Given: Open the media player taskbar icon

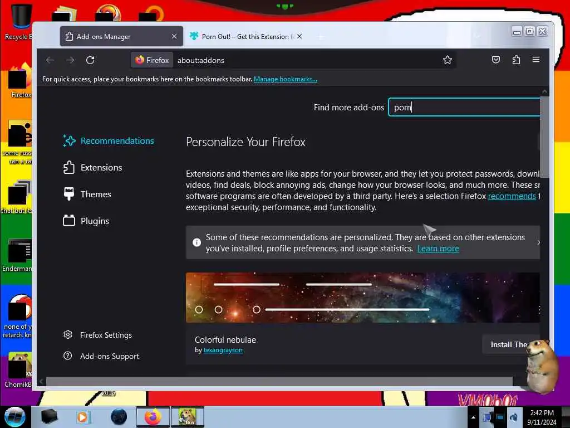Looking at the screenshot, I should tap(82, 417).
